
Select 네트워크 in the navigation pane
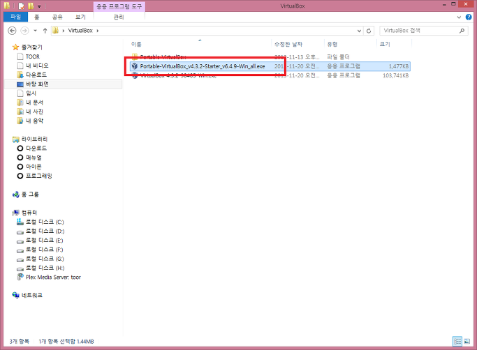point(32,296)
